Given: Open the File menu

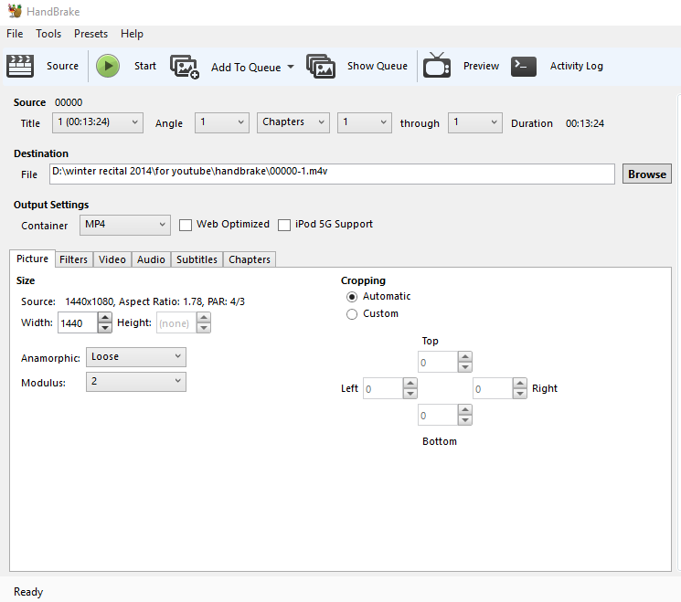Looking at the screenshot, I should (x=15, y=34).
